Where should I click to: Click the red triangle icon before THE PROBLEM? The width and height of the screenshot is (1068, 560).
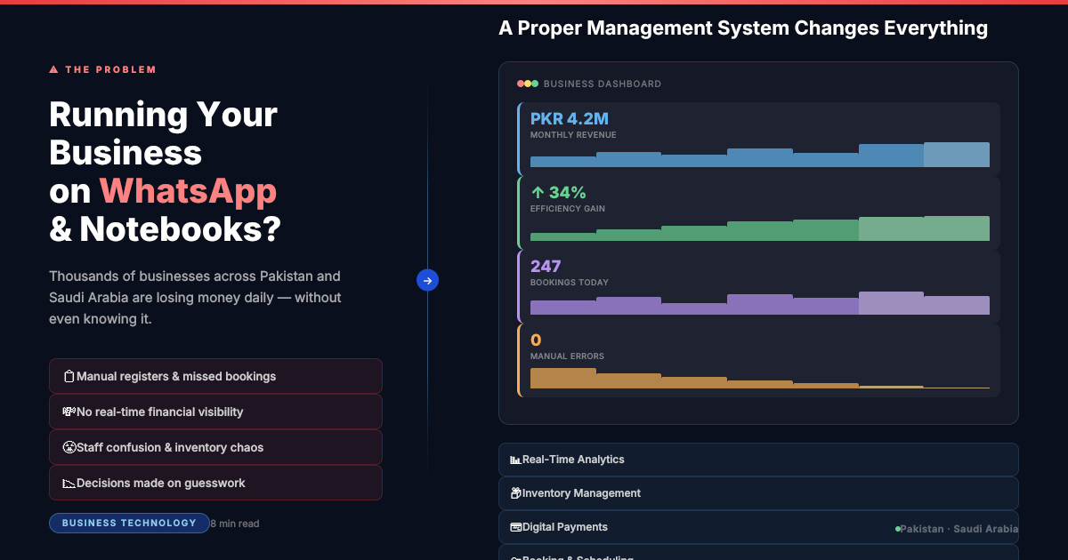(53, 69)
